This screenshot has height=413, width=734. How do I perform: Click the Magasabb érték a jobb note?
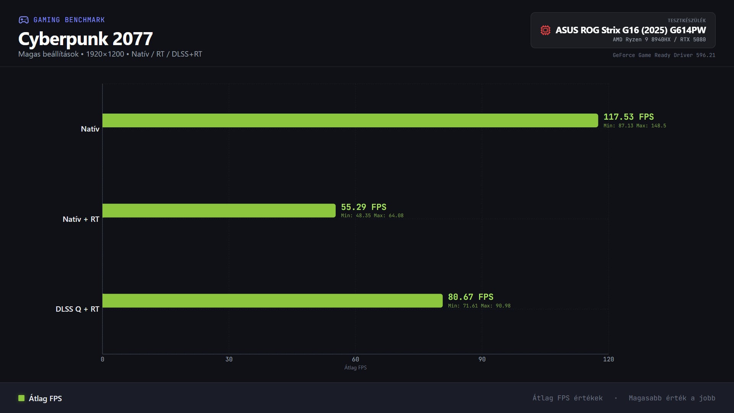point(672,398)
